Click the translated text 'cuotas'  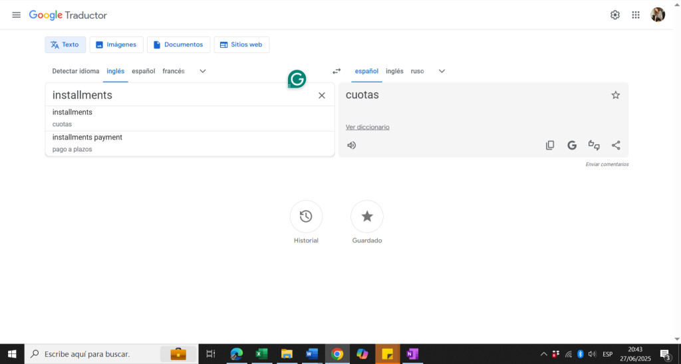coord(362,95)
